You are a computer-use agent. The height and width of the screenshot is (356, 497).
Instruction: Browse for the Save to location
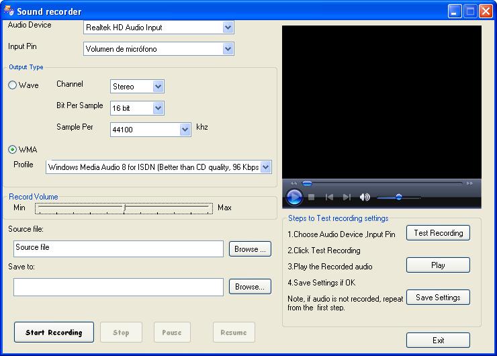[x=250, y=287]
